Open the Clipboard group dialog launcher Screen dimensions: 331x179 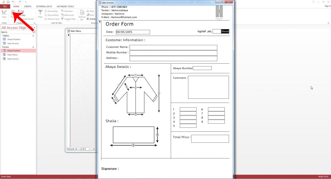click(x=34, y=23)
